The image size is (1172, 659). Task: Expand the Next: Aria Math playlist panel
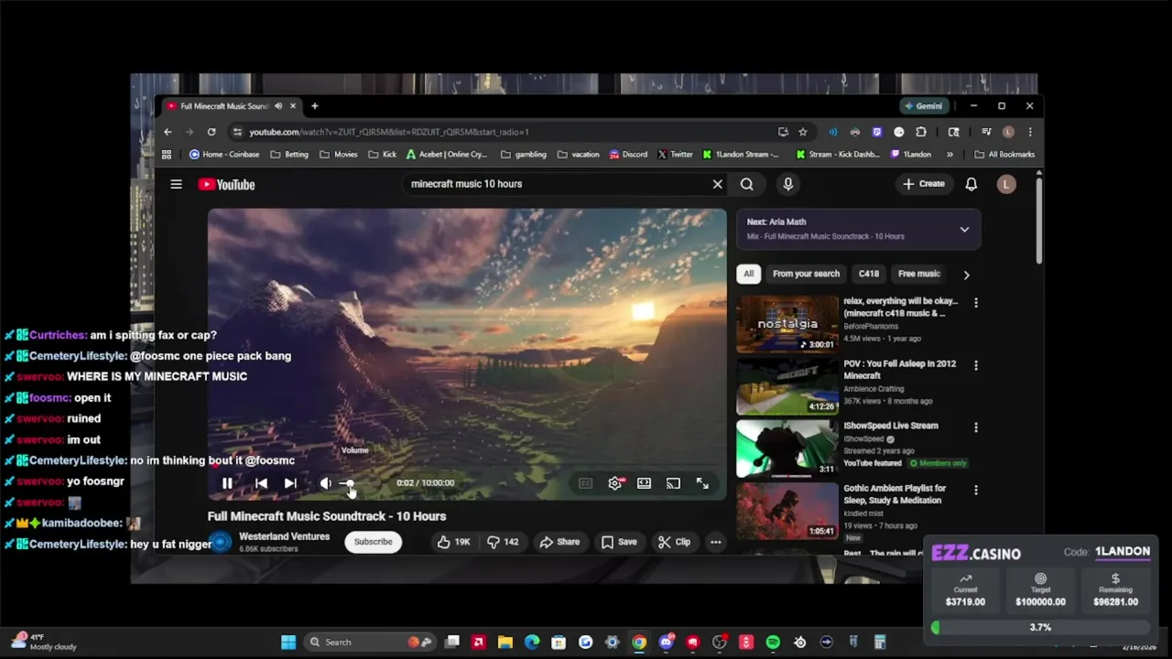(964, 230)
